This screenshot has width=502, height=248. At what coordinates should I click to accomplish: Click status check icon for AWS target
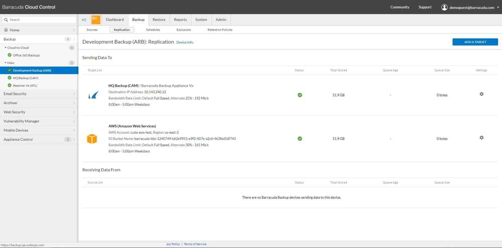(300, 139)
